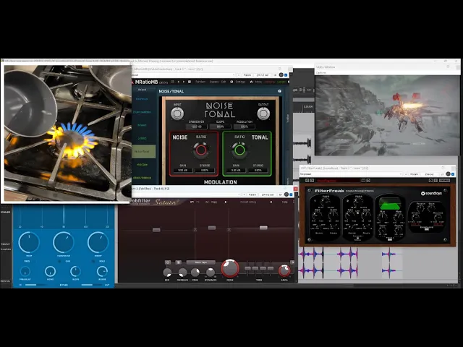Go to Saturn 2 previous preset arrow

(226, 202)
